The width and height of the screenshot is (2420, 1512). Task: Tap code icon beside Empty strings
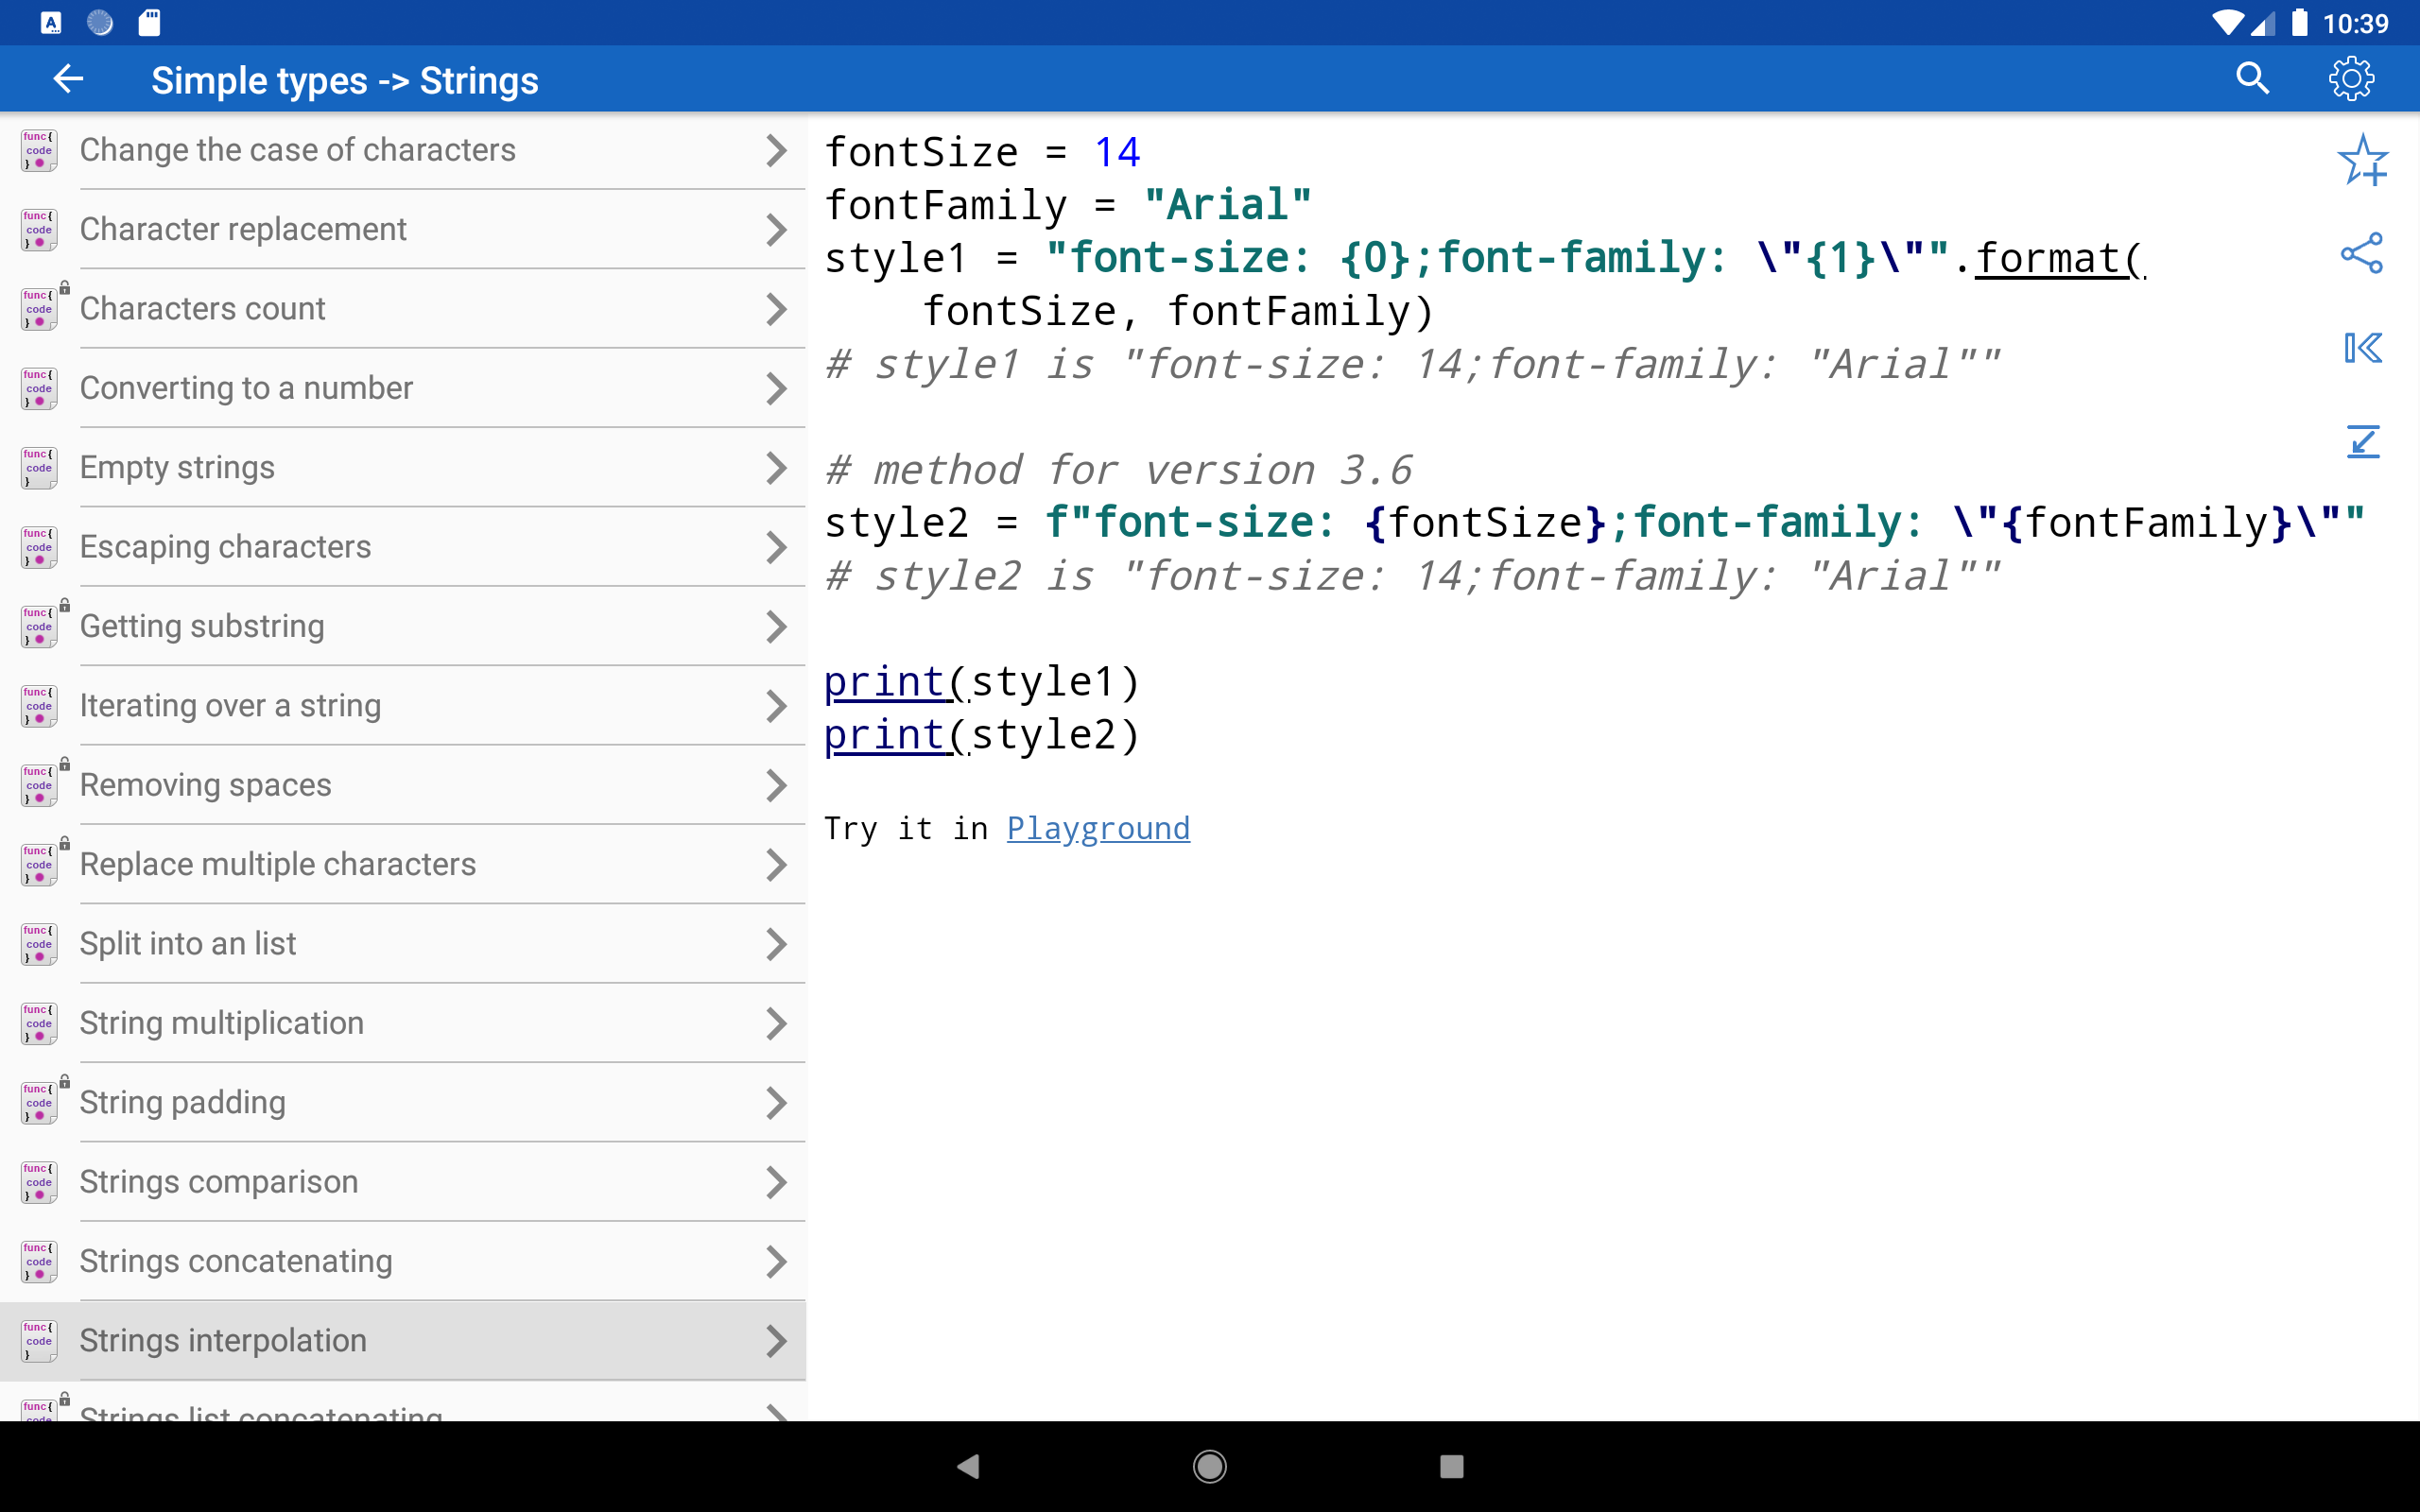pos(39,467)
